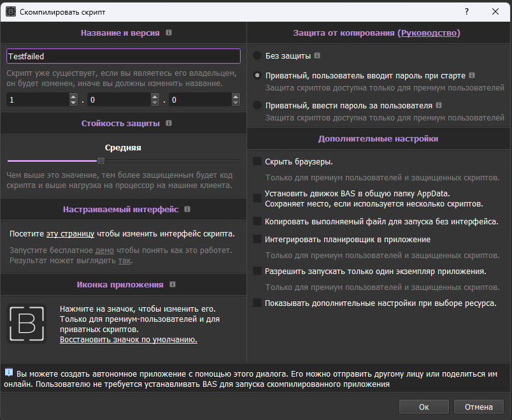Click info icon next to Без защиты
The image size is (512, 420).
[x=317, y=55]
